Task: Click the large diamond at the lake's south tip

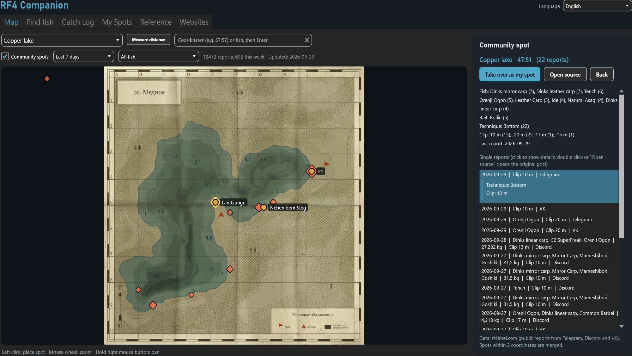Action: point(153,305)
